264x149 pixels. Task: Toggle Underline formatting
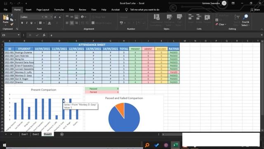pos(31,23)
